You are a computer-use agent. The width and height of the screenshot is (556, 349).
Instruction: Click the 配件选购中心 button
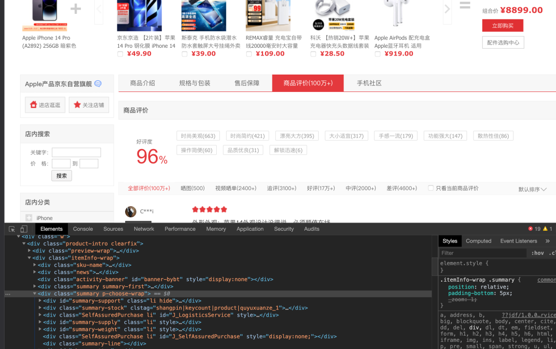(503, 43)
